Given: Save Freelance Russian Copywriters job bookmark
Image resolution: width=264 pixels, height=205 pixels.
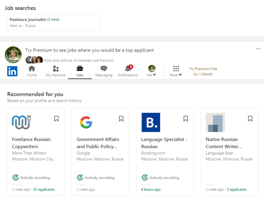Looking at the screenshot, I should (56, 119).
